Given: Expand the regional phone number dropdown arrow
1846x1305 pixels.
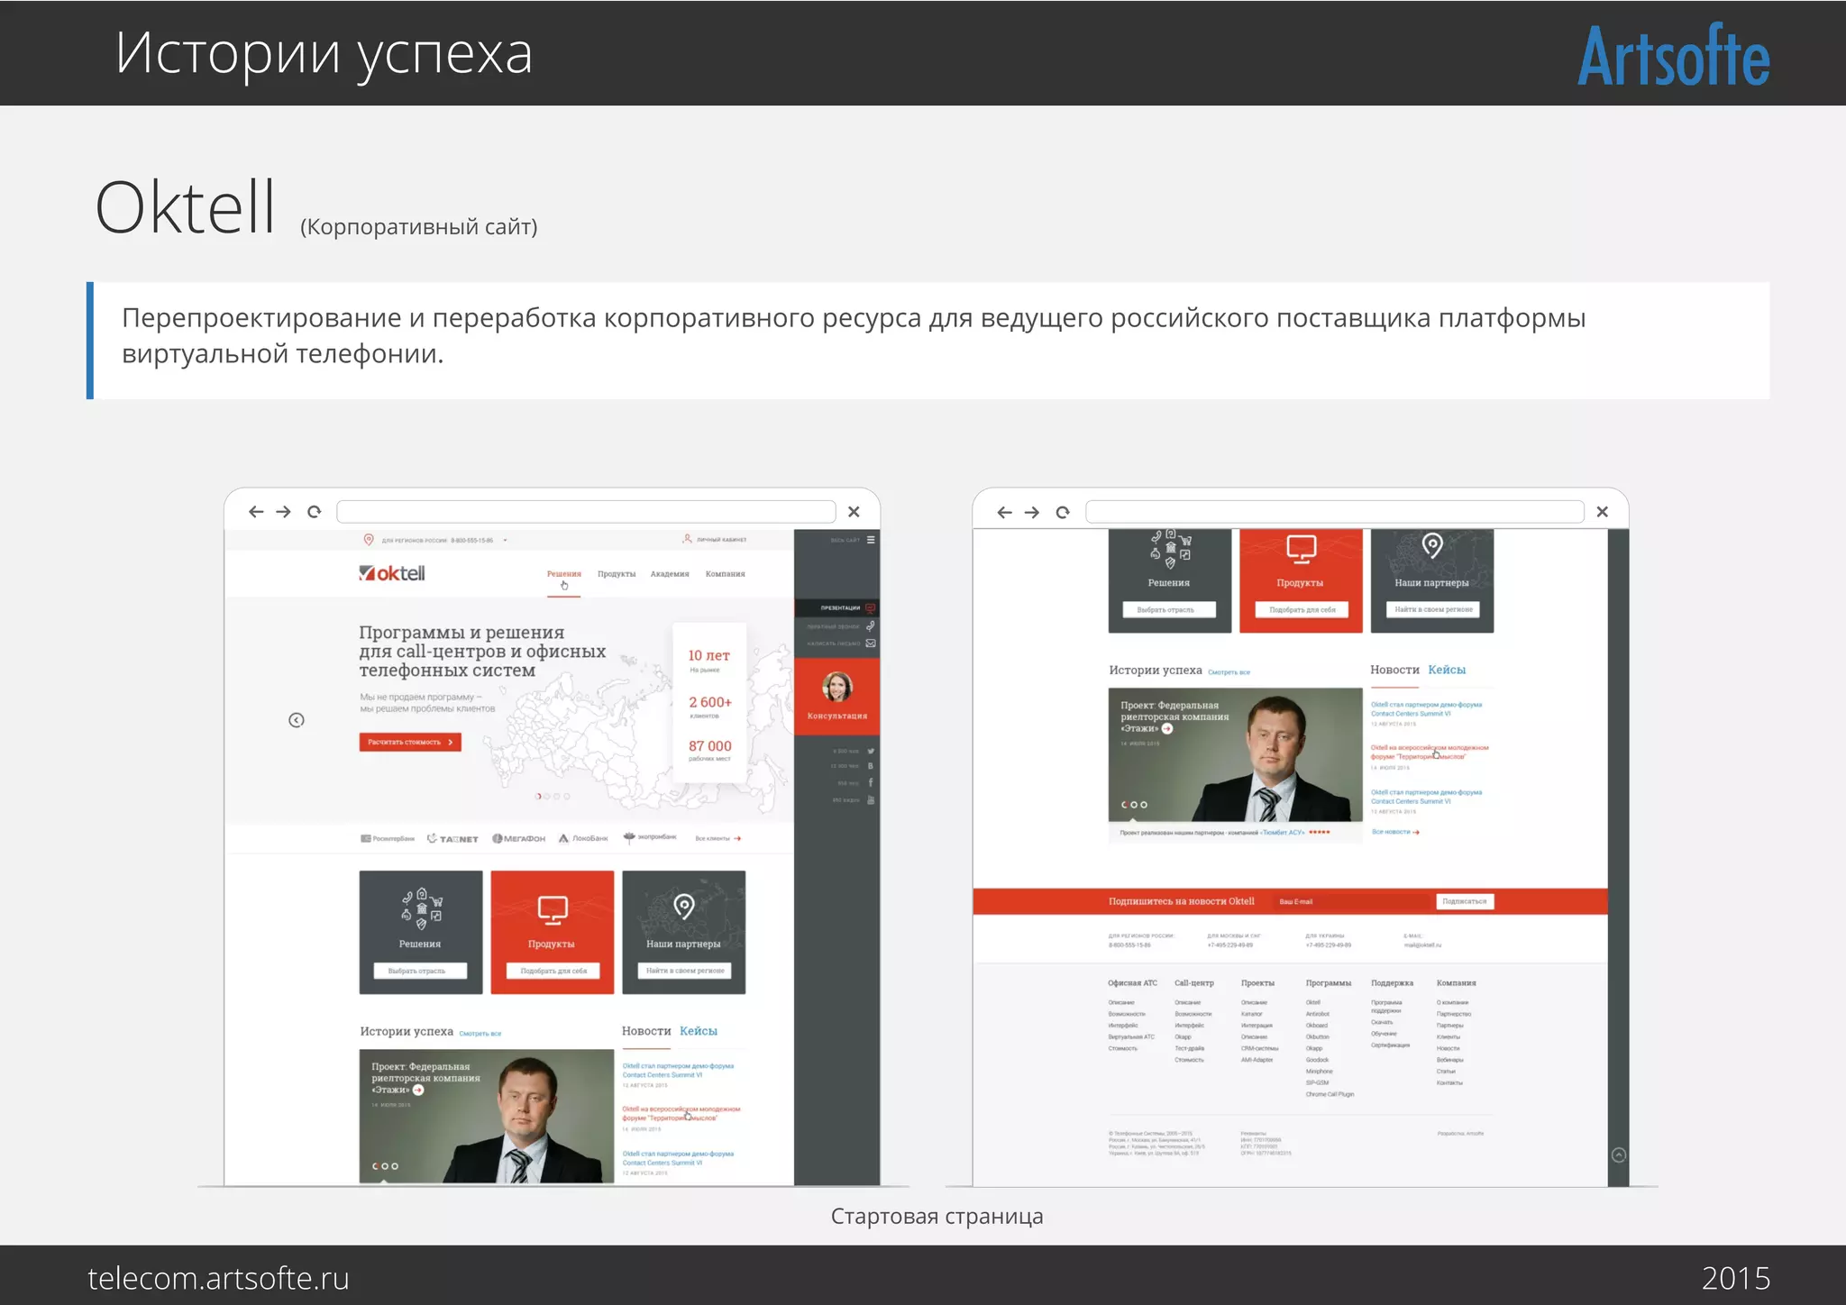Looking at the screenshot, I should tap(505, 541).
